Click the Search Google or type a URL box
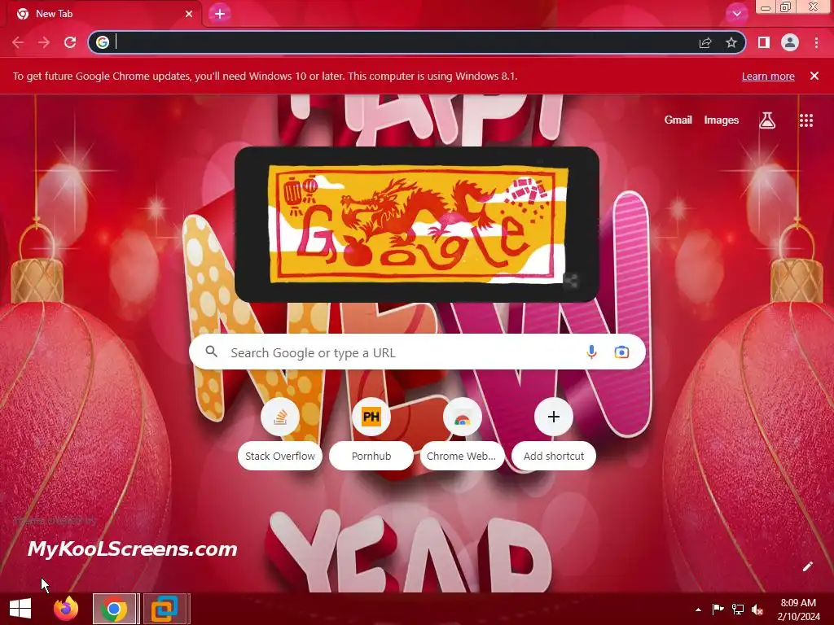This screenshot has width=834, height=625. pos(417,352)
